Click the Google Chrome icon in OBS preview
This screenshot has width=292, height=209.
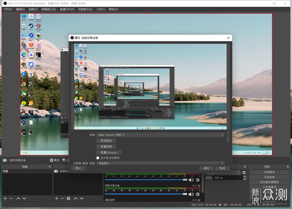pos(24,84)
